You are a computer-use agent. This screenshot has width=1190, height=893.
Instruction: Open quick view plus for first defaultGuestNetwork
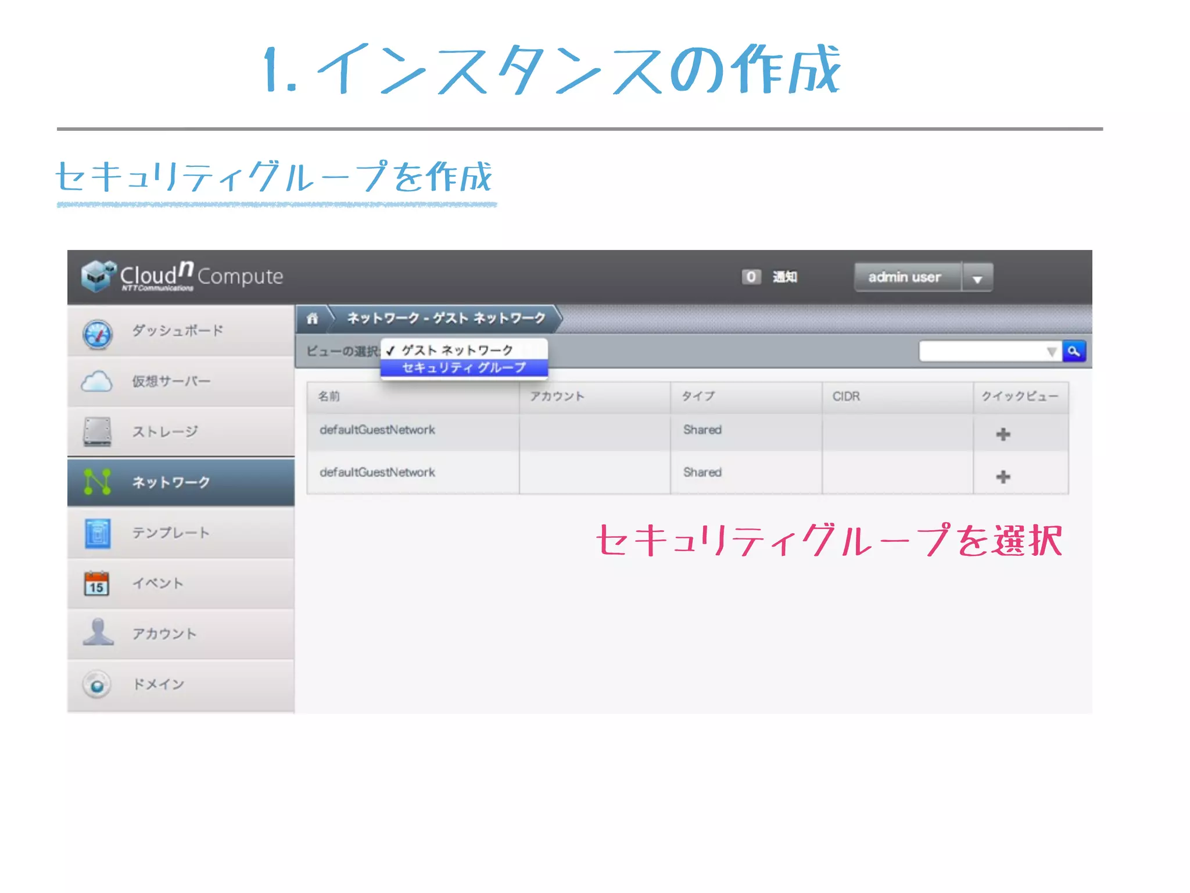(1003, 434)
